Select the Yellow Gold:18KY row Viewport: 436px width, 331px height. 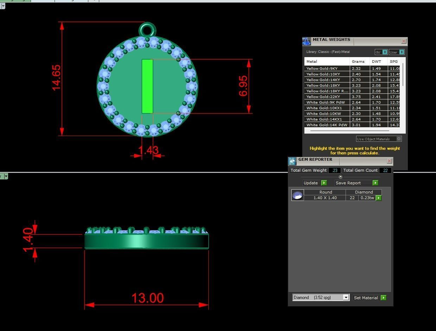pos(353,86)
